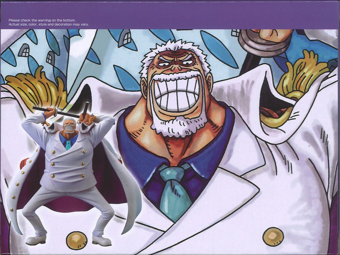Viewport: 340px width, 255px height.
Task: Click the text "Actual size, color, style and decoration may vary."
Action: tap(49, 24)
